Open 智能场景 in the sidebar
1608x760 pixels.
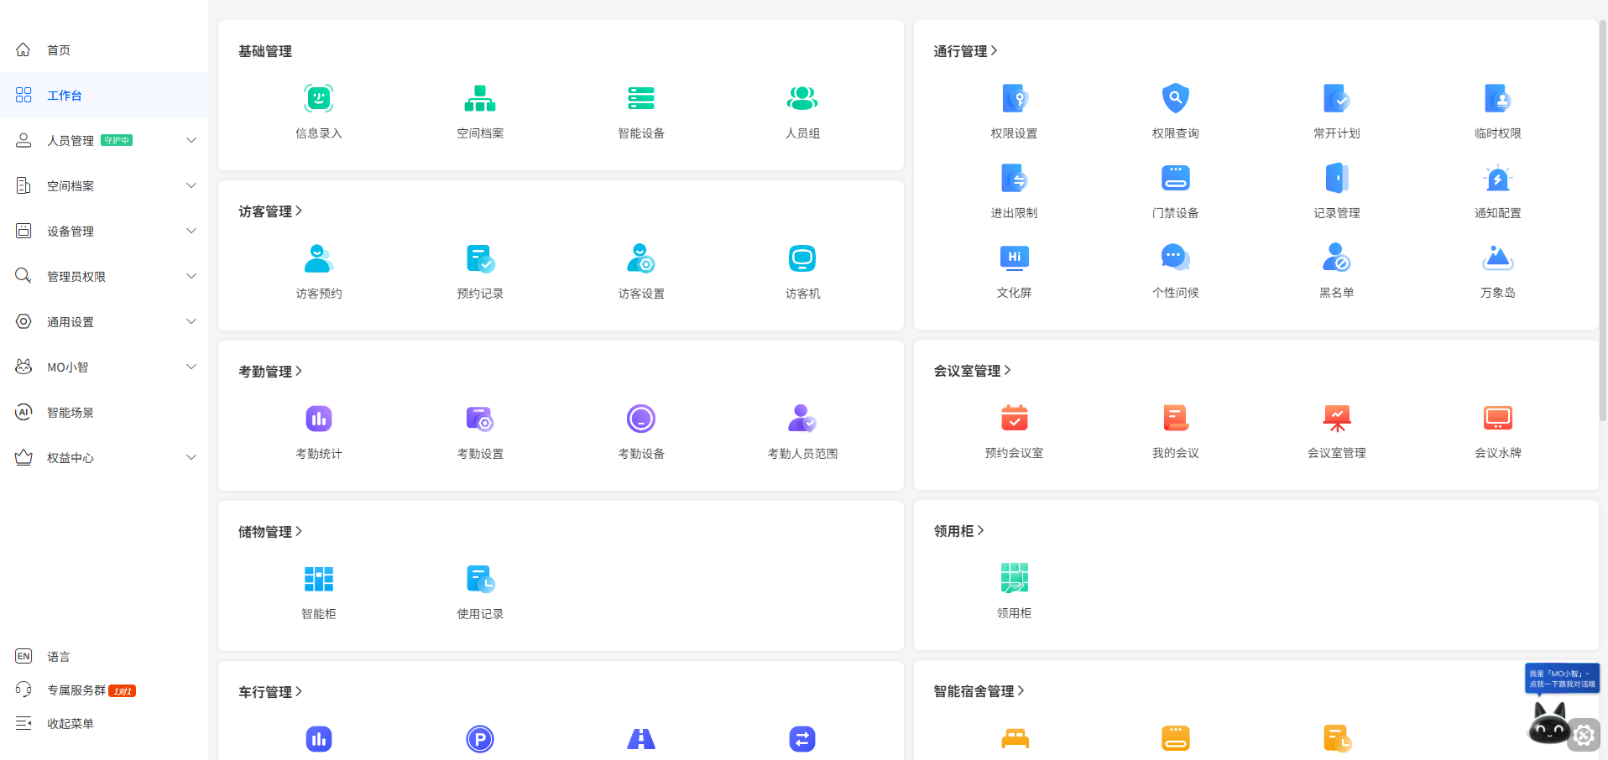(104, 412)
